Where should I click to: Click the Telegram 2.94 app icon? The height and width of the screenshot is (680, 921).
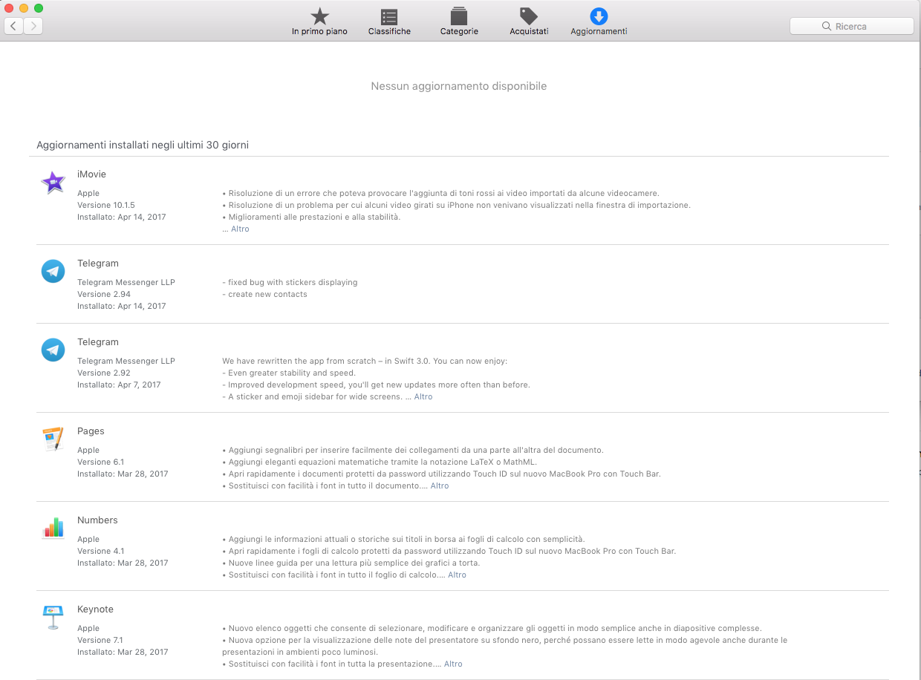53,271
